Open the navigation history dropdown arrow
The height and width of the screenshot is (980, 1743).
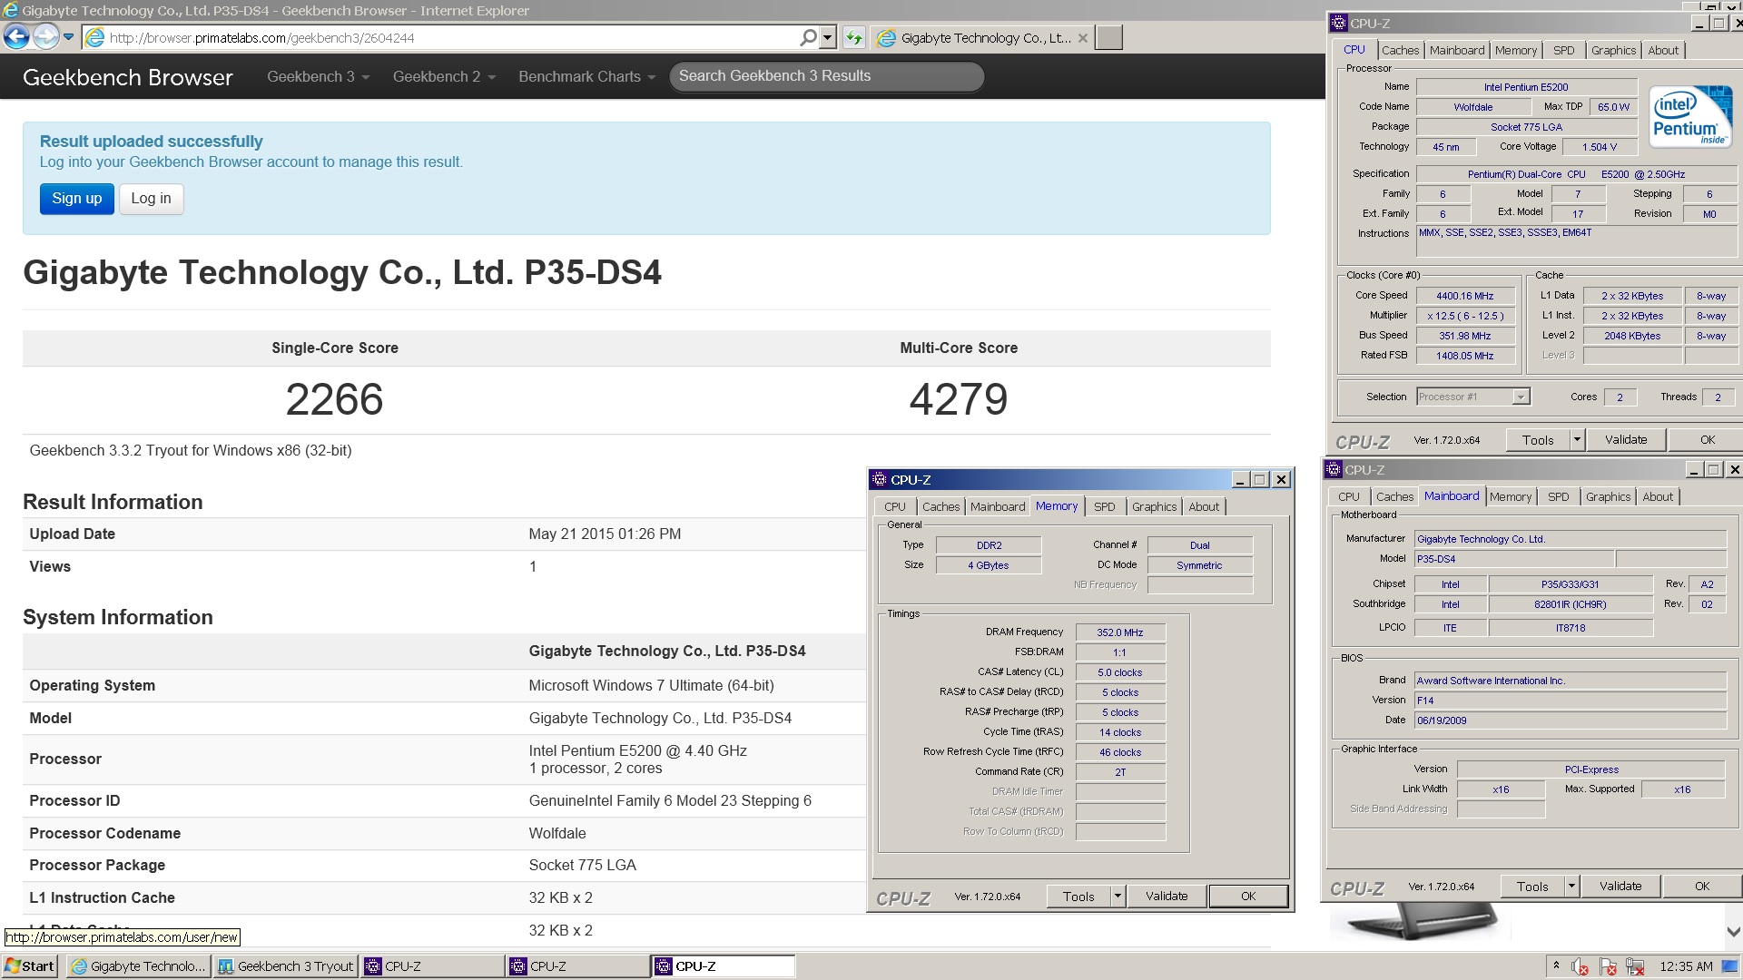pos(68,37)
